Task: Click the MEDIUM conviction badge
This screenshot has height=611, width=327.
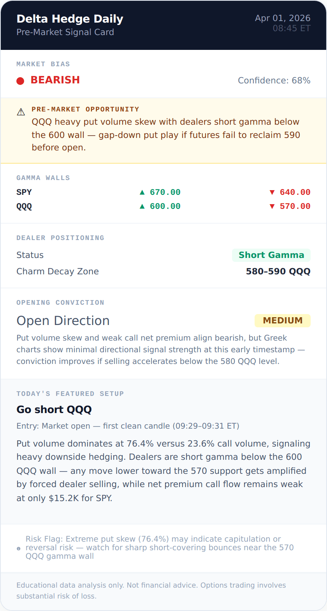Action: 282,321
